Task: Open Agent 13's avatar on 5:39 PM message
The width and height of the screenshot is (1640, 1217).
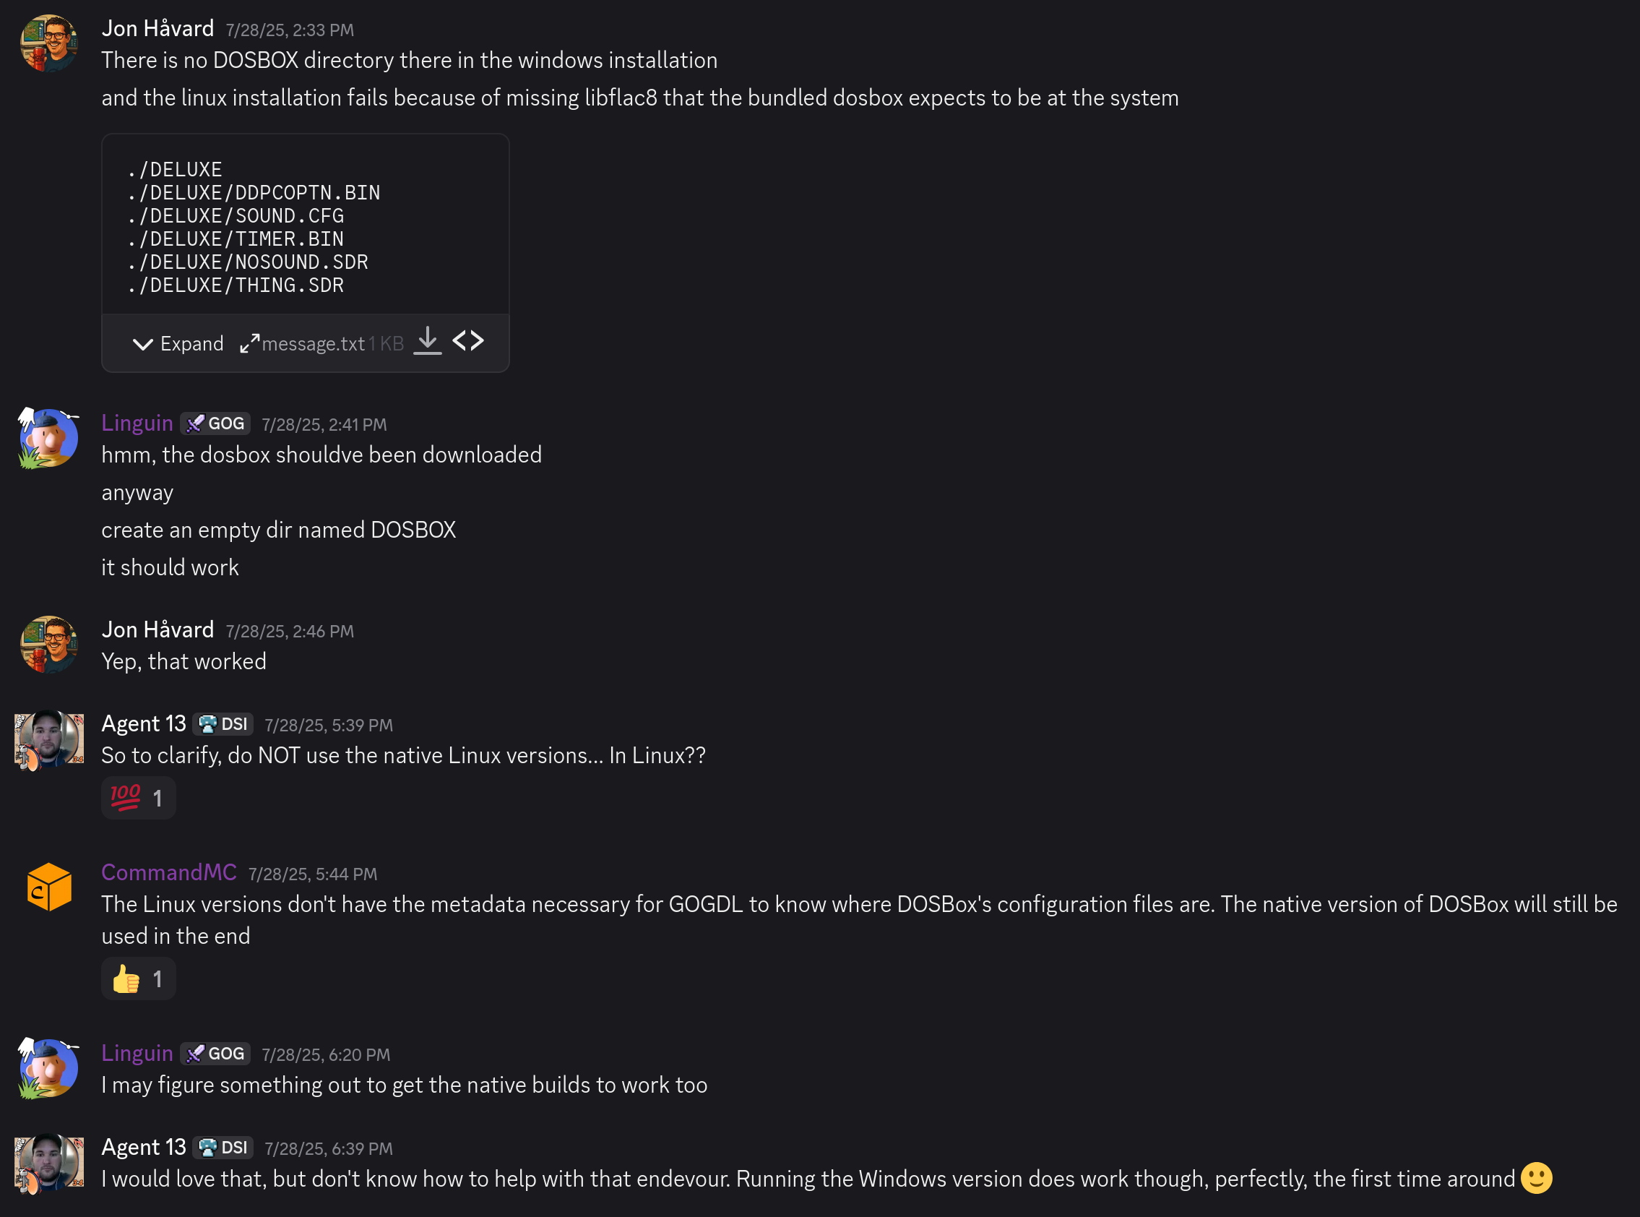Action: 48,739
